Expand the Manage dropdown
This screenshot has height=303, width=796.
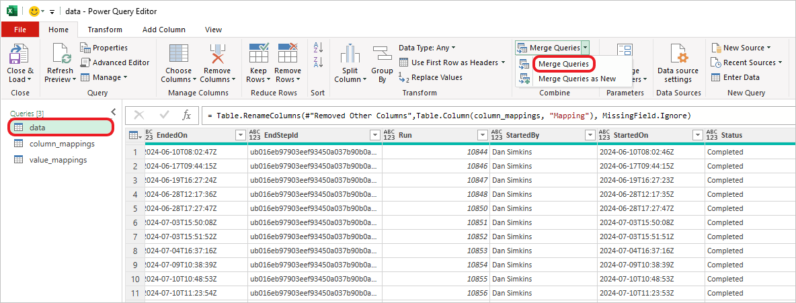104,77
